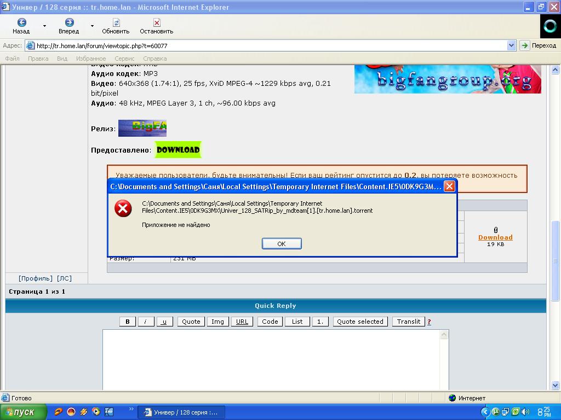Click inside the Quick Reply text area
561x420 pixels.
271,360
